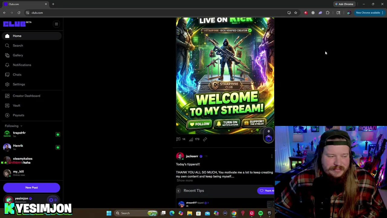
Task: Click the Gallery image icon
Action: tap(7, 55)
